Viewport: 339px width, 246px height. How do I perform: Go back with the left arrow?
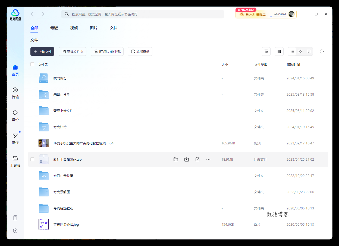(x=32, y=14)
